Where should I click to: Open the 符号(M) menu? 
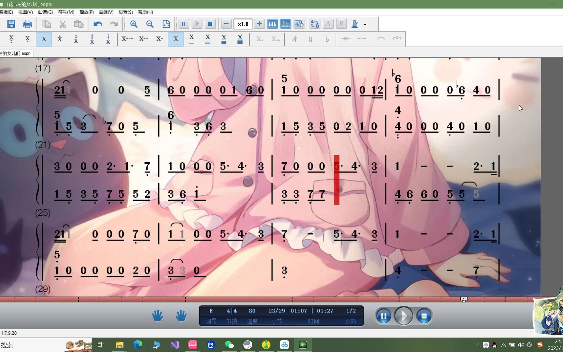point(66,12)
